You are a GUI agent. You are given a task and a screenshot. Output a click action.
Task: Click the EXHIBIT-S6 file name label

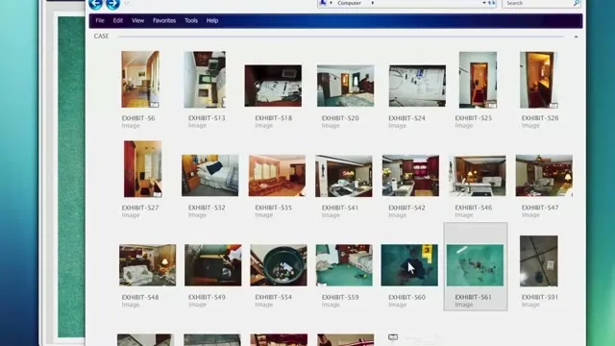[138, 118]
